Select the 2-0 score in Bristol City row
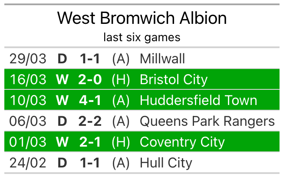Screen dimensions: 283x177 [x=90, y=79]
